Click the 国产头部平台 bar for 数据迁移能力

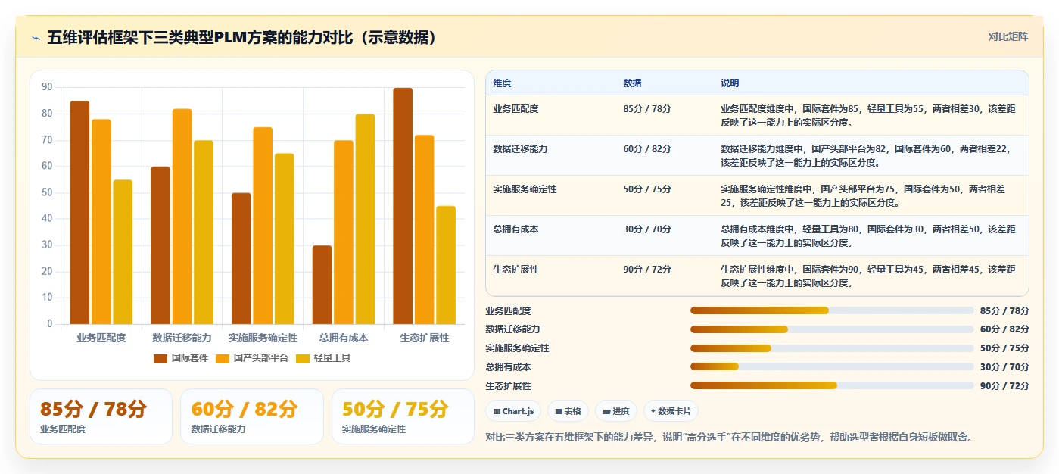tap(182, 217)
